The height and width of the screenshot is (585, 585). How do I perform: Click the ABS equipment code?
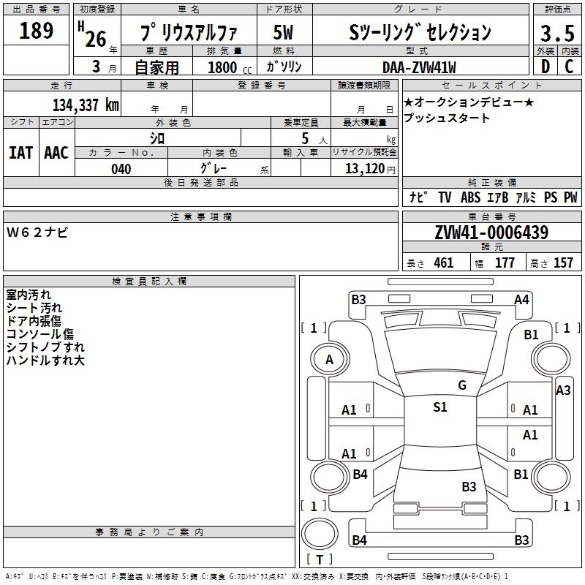[470, 197]
